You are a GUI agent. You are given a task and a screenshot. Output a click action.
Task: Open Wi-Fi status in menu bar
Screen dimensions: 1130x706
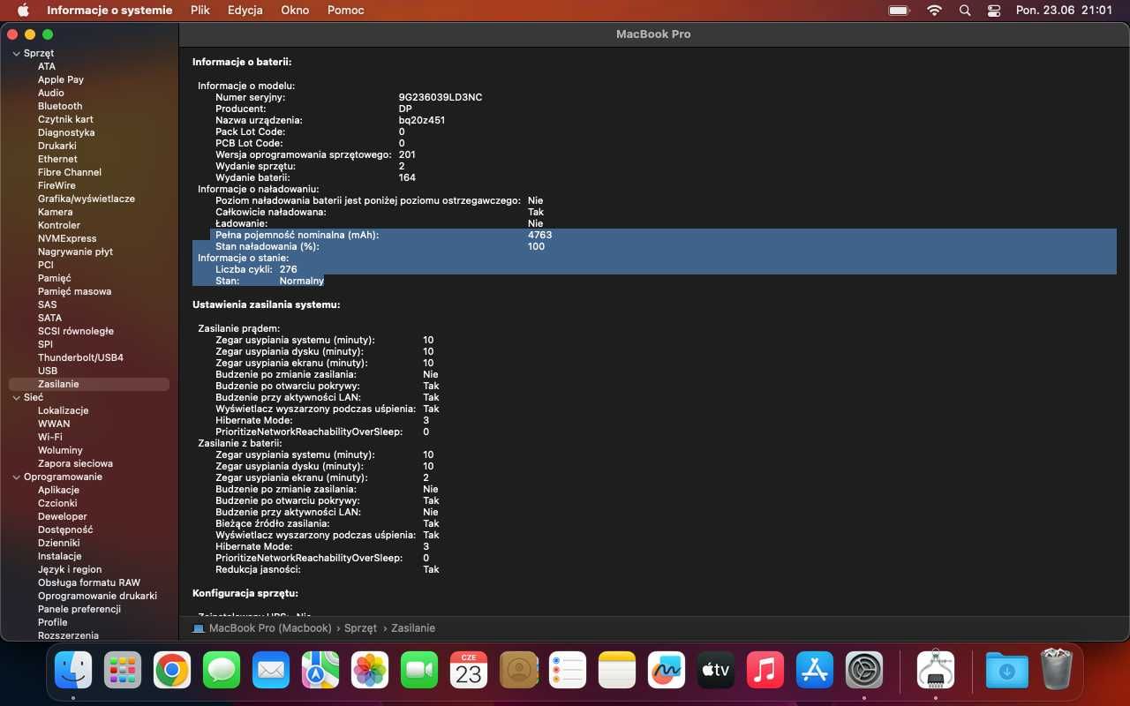[934, 11]
